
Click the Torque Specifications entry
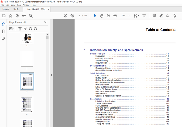[104, 104]
